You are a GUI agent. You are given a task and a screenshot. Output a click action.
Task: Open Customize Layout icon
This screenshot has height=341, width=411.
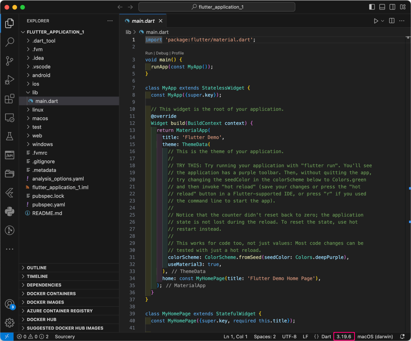coord(403,7)
